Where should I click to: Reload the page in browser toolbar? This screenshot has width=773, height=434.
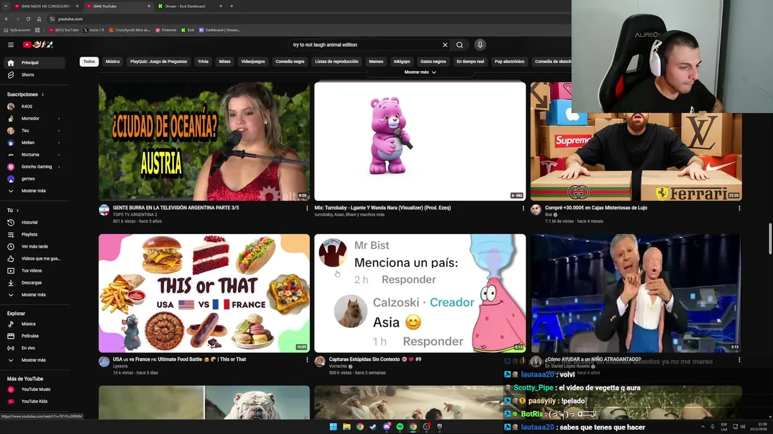coord(28,19)
